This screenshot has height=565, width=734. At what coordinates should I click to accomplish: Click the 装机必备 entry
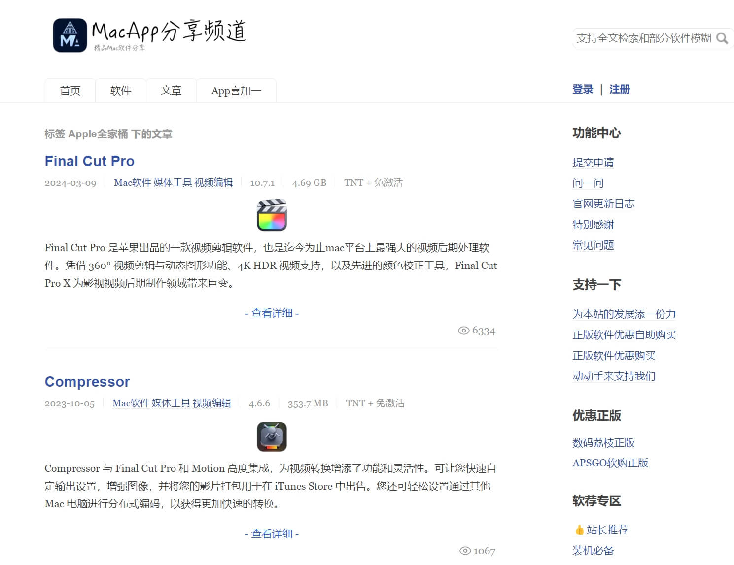click(x=593, y=550)
